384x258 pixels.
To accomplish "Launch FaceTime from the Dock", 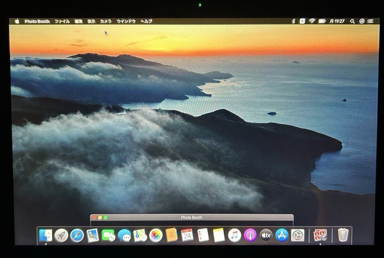I will tap(108, 235).
